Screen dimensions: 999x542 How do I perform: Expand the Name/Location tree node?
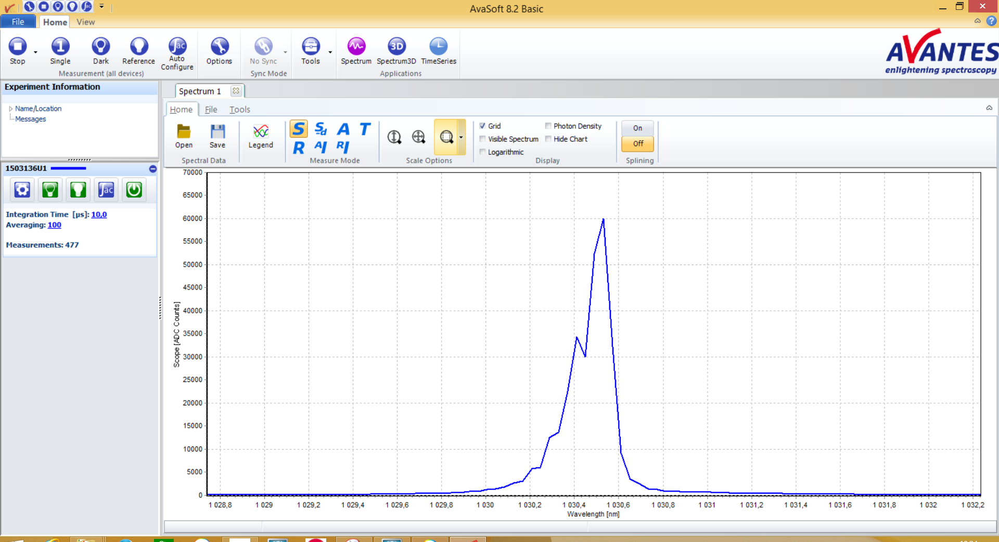(x=10, y=109)
